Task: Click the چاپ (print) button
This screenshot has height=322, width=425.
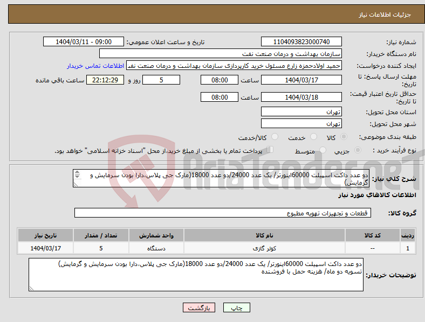Action: tap(236, 307)
